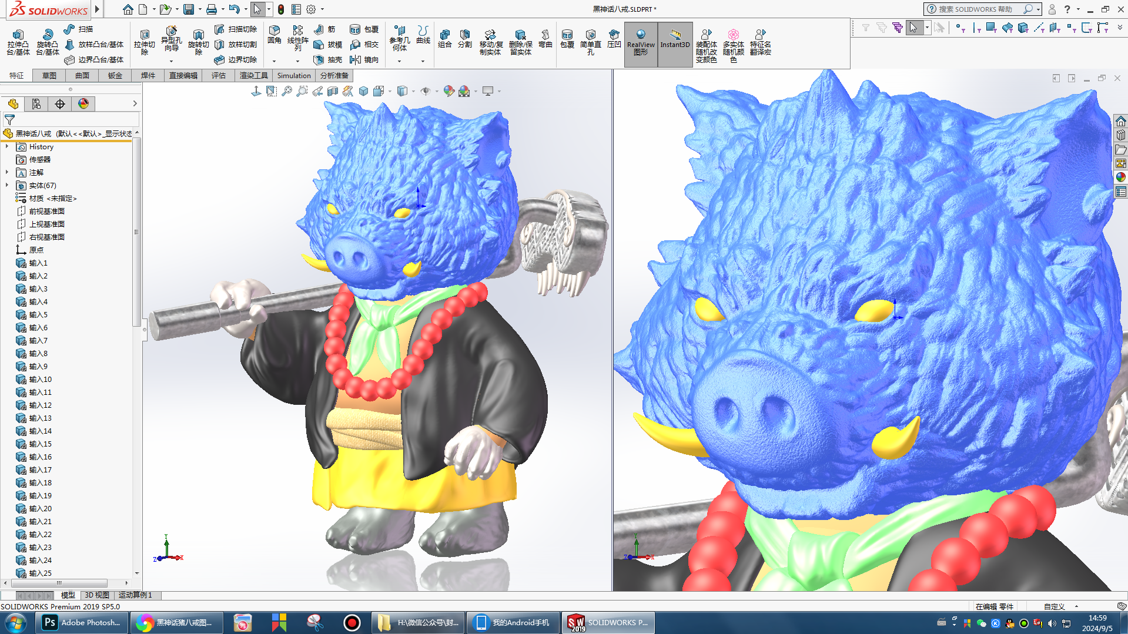The width and height of the screenshot is (1128, 634).
Task: Click the 圆角 fillet tool
Action: [x=274, y=35]
